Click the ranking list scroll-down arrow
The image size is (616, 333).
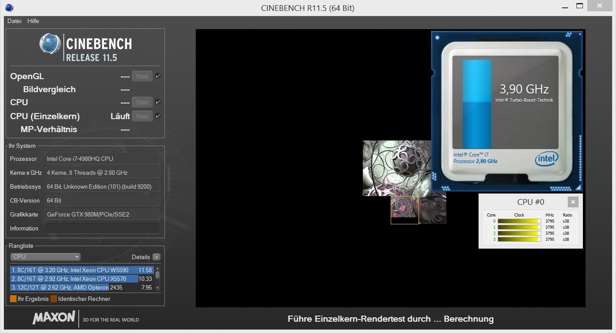click(x=157, y=288)
